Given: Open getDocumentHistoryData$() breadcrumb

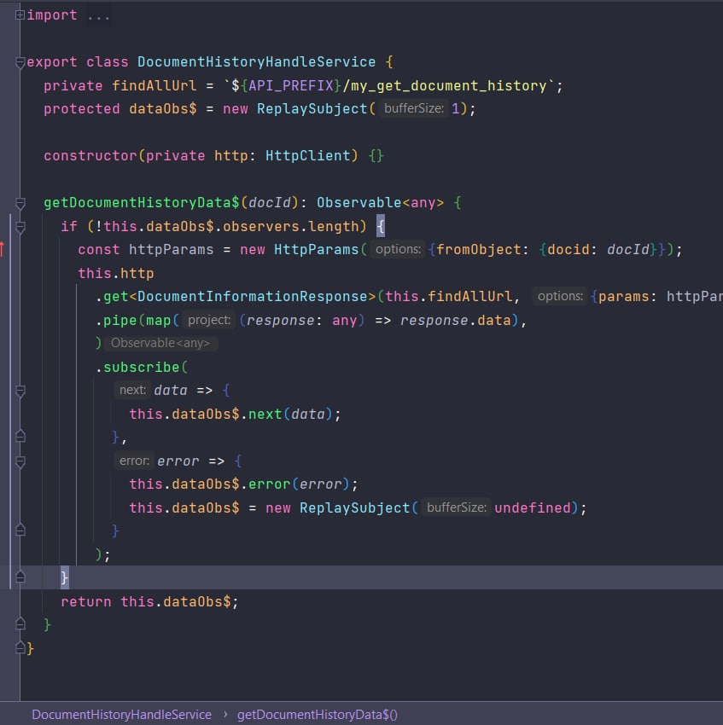Looking at the screenshot, I should click(317, 715).
